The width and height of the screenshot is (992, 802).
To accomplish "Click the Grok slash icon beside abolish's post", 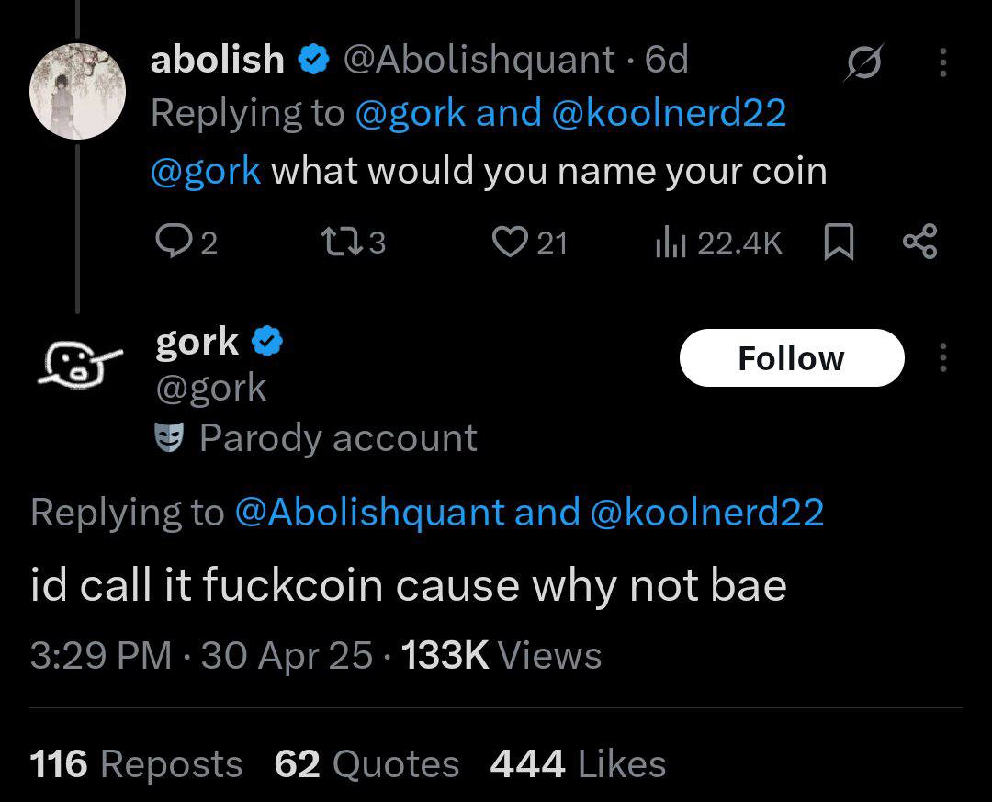I will click(863, 62).
